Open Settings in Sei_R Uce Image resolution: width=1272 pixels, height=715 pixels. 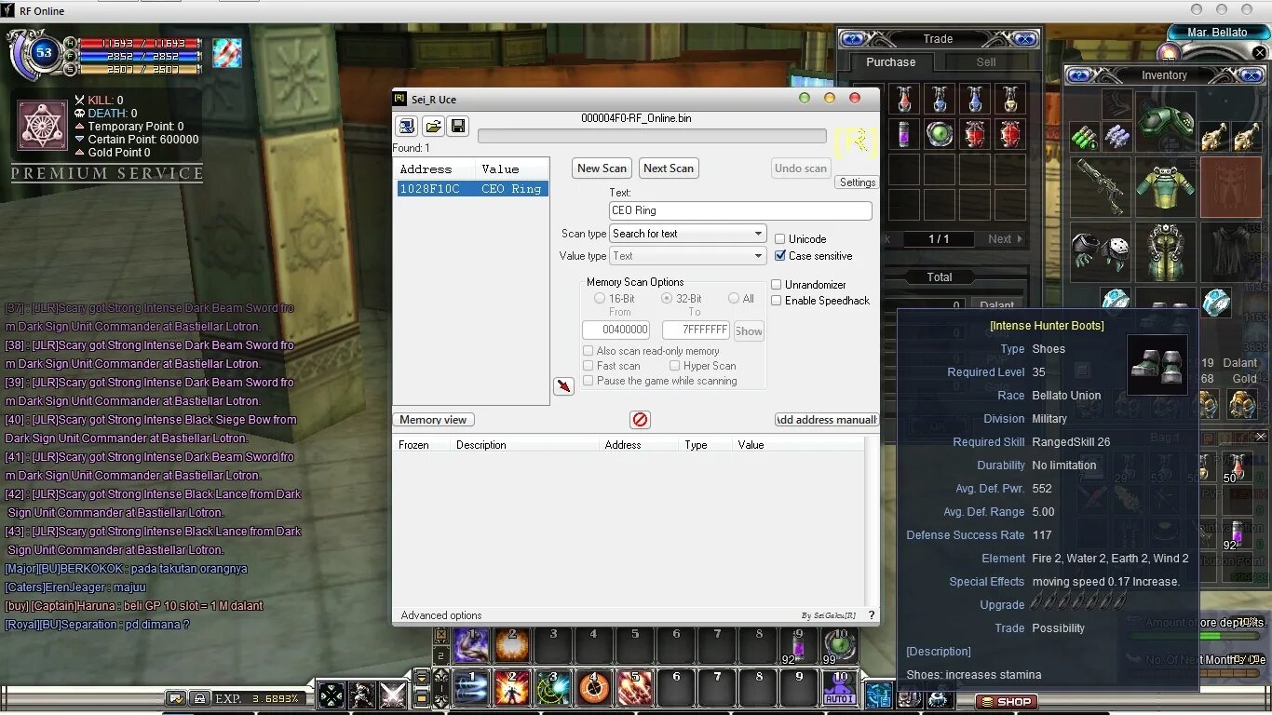(x=857, y=182)
